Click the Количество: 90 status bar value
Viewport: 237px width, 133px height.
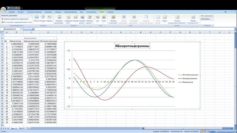point(176,132)
